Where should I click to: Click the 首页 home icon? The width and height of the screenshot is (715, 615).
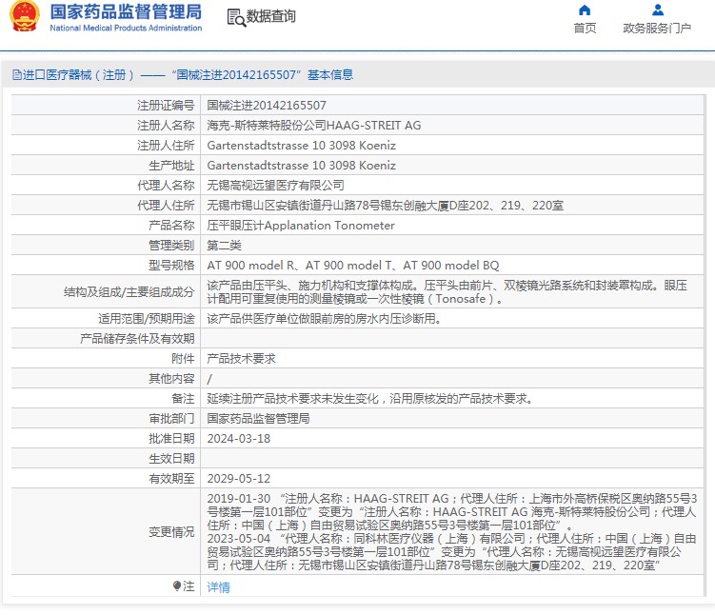coord(585,10)
